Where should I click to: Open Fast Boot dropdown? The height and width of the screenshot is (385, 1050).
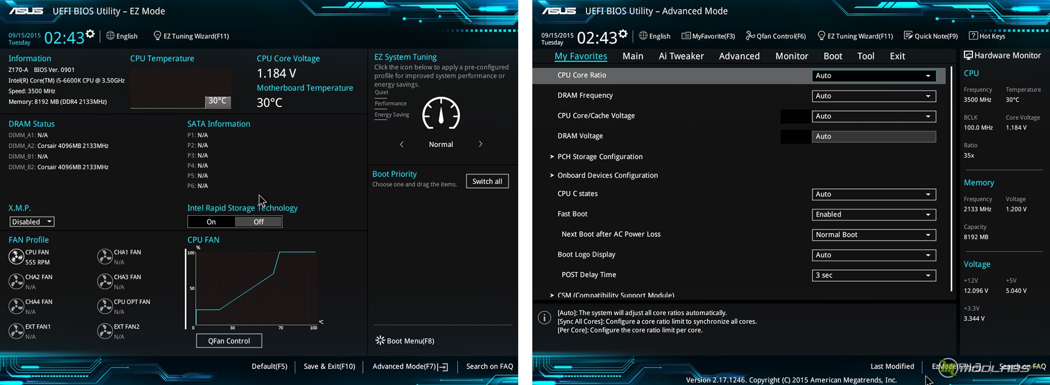pos(874,214)
